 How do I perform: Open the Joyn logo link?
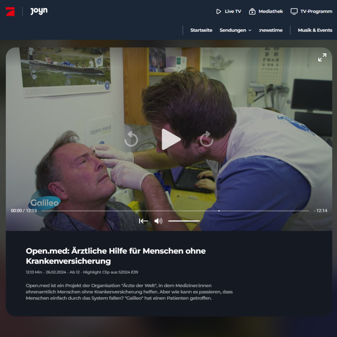[x=39, y=11]
